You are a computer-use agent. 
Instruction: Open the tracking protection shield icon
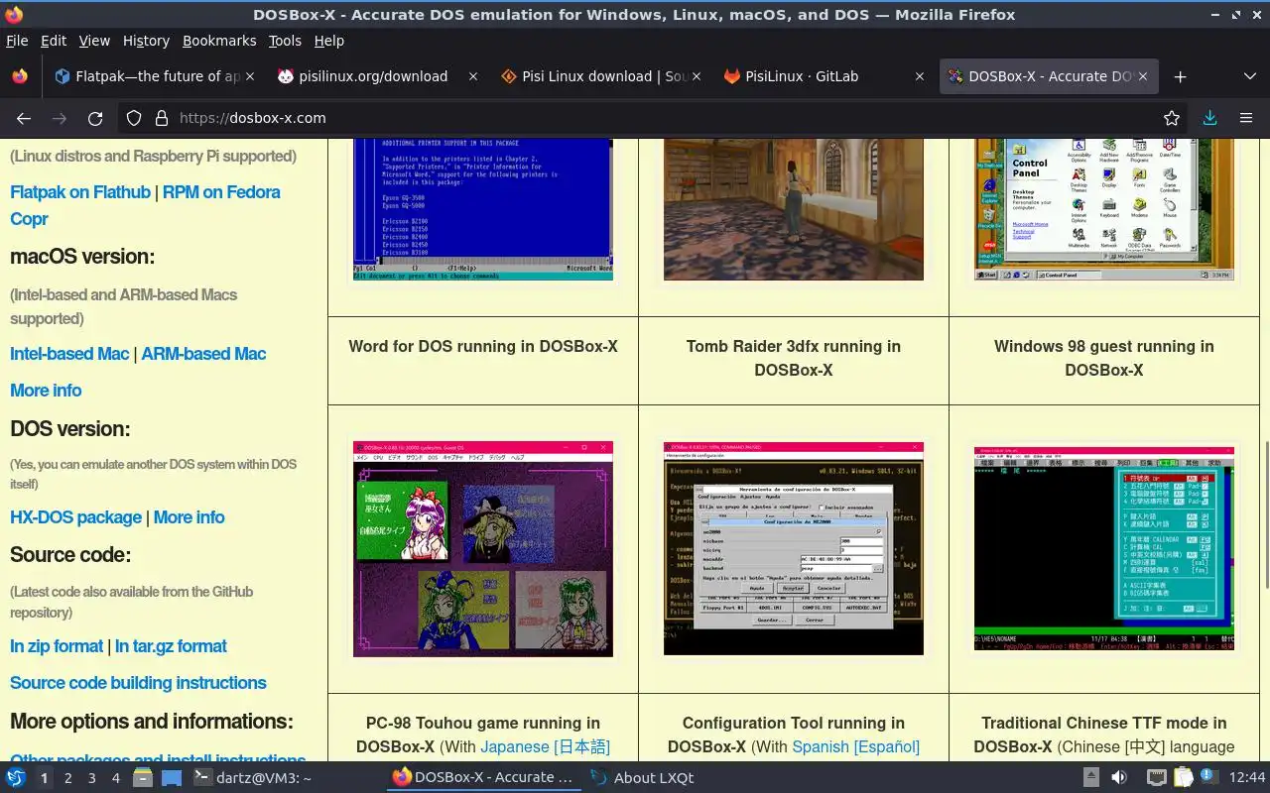tap(134, 118)
